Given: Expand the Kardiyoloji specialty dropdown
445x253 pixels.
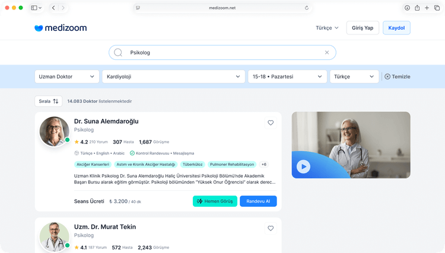Looking at the screenshot, I should 173,76.
